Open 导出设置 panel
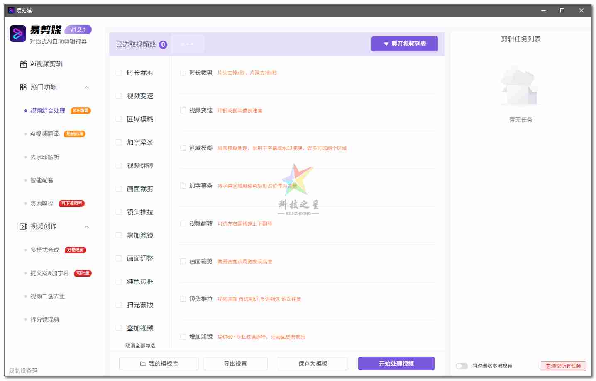Image resolution: width=596 pixels, height=381 pixels. pos(235,363)
